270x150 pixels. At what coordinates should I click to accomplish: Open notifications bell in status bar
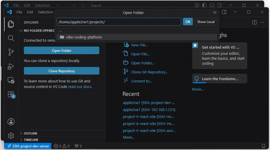[263, 146]
